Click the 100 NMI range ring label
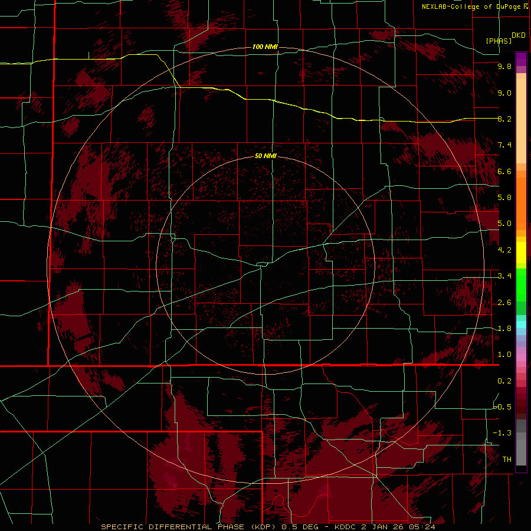 [x=265, y=47]
